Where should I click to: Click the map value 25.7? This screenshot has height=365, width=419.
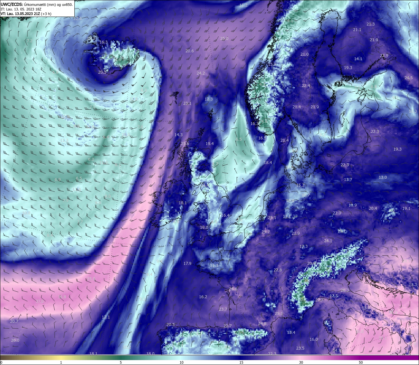coord(265,232)
